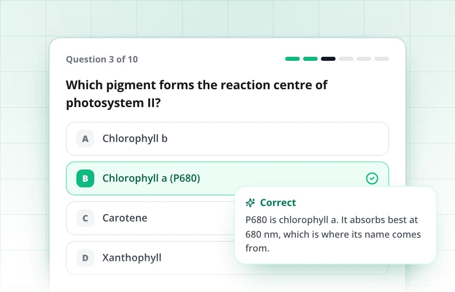Viewport: 455px width, 292px height.
Task: Click the 'Question 3 of 10' label
Action: [102, 59]
